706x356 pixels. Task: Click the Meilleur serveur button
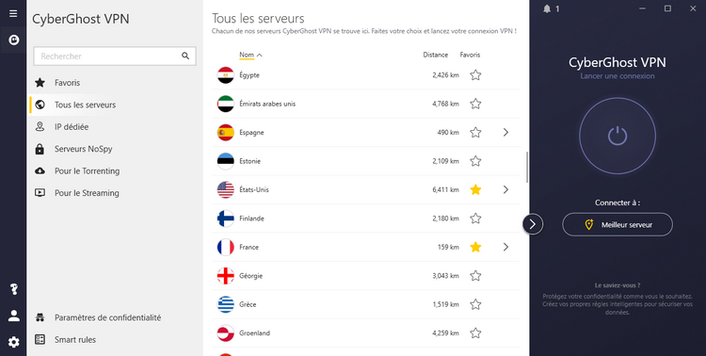pyautogui.click(x=618, y=224)
